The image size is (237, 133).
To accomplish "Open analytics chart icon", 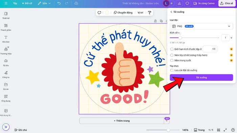I will (179, 3).
